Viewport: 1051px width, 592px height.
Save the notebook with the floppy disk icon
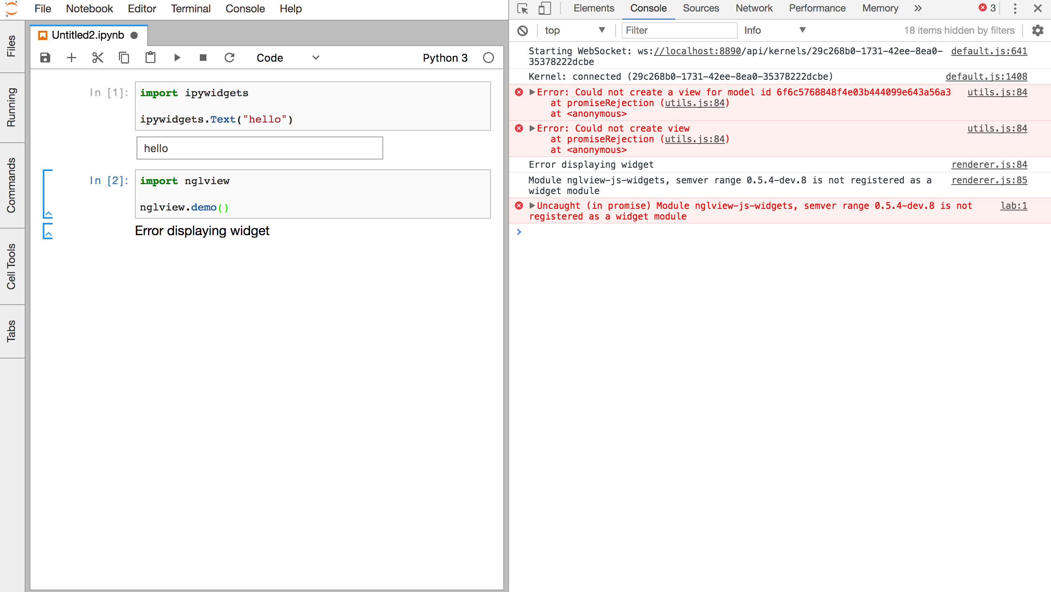point(45,58)
